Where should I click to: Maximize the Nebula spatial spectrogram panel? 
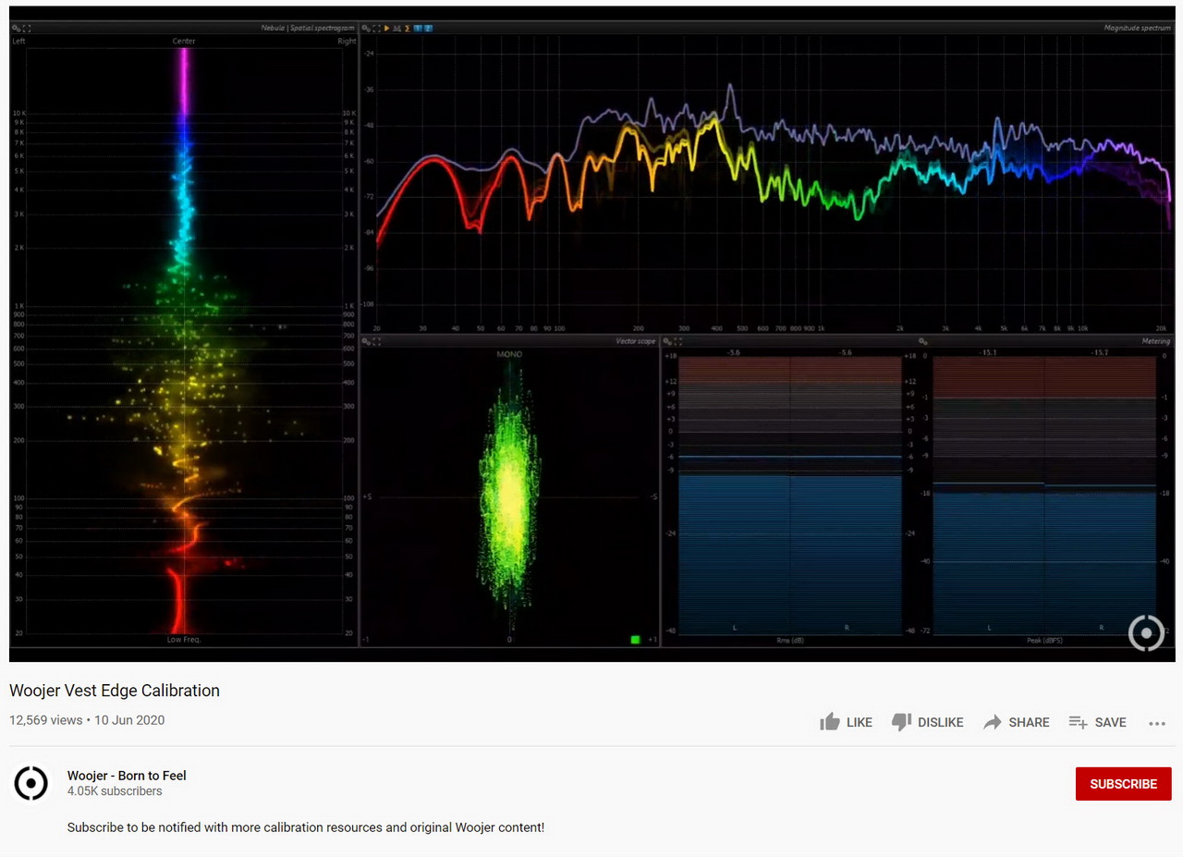tap(27, 29)
